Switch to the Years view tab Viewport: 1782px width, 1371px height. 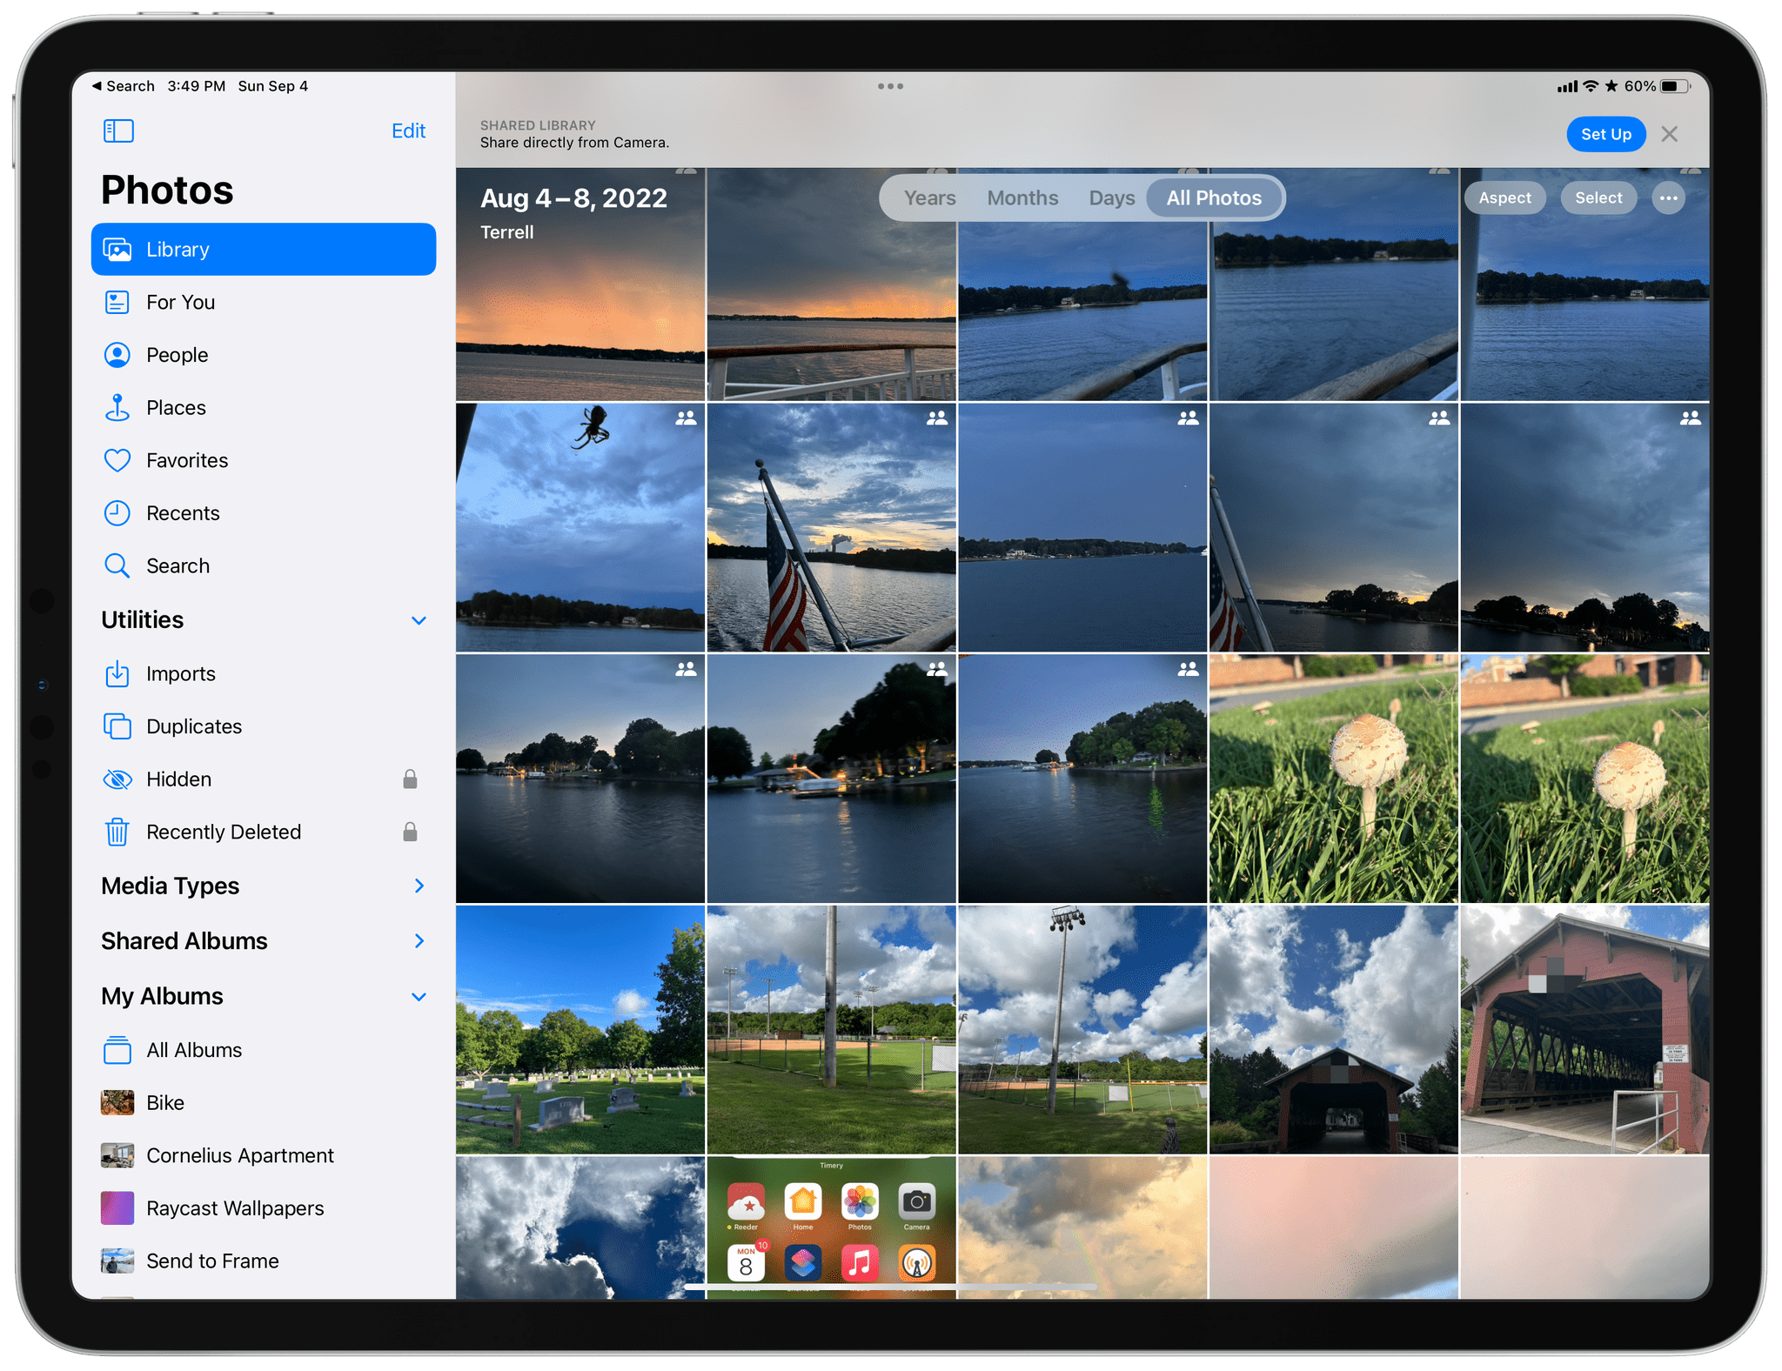pos(929,198)
